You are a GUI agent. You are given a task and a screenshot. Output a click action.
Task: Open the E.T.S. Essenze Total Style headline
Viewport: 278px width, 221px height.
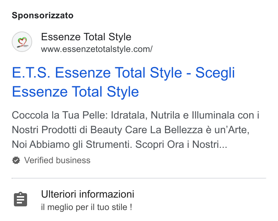123,82
